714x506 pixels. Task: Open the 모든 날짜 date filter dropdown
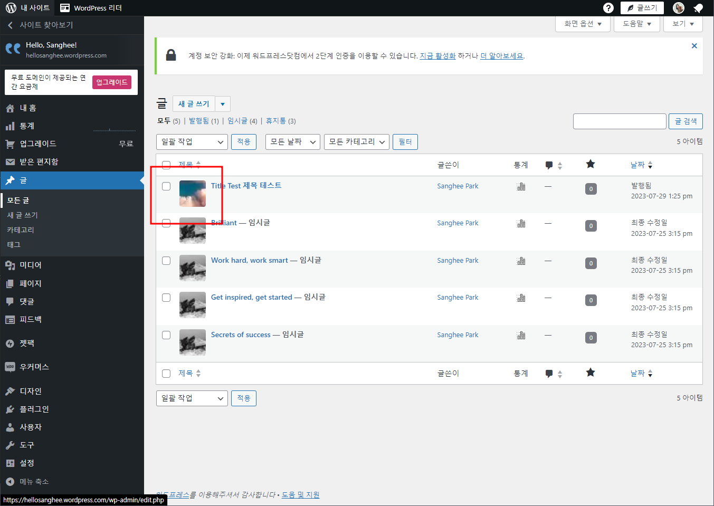click(x=293, y=142)
